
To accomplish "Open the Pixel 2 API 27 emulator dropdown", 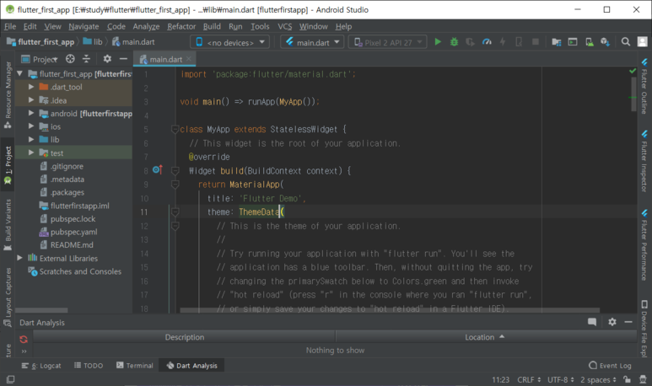I will (x=387, y=42).
